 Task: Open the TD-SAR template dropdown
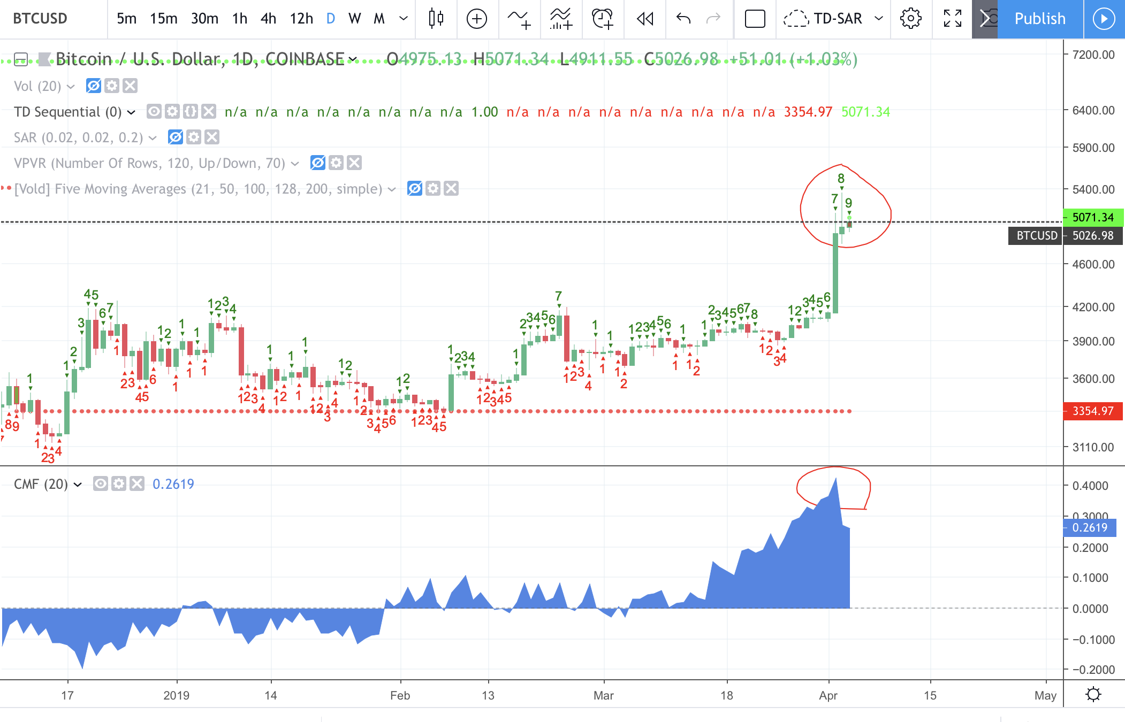click(x=878, y=19)
